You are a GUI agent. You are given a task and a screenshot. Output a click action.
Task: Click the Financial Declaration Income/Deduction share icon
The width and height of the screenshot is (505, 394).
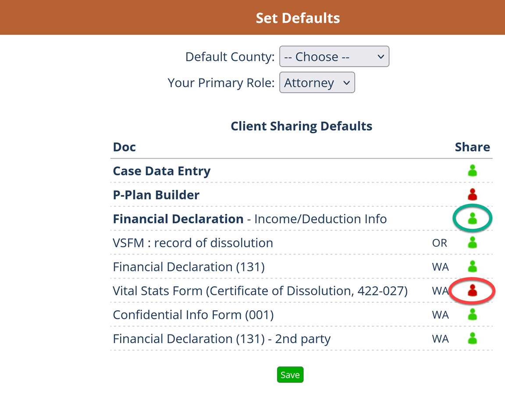tap(472, 219)
